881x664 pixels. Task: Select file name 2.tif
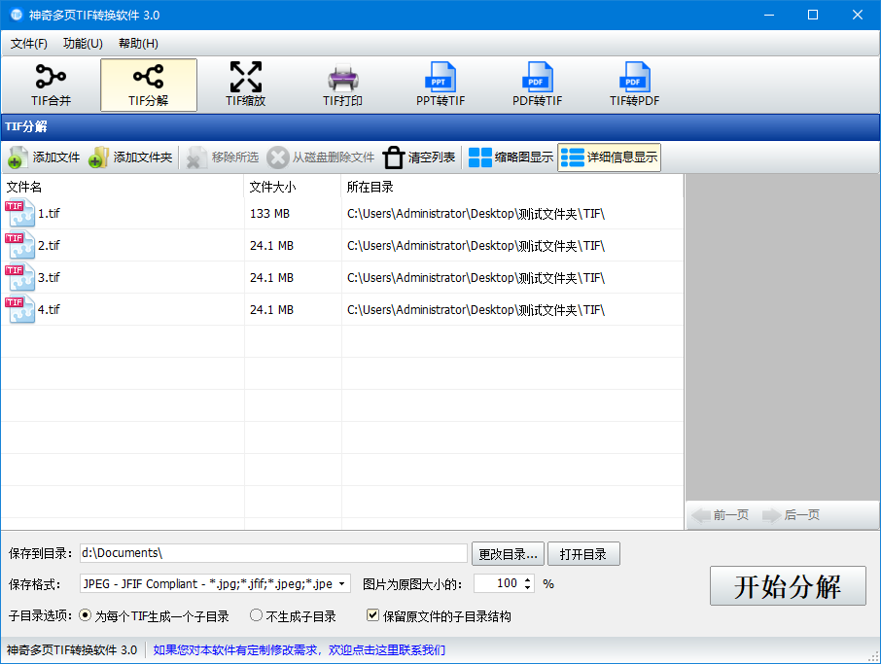pyautogui.click(x=49, y=246)
